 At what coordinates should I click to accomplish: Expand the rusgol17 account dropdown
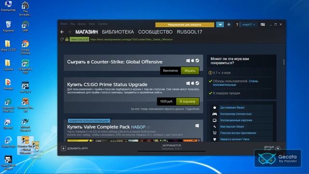click(248, 25)
